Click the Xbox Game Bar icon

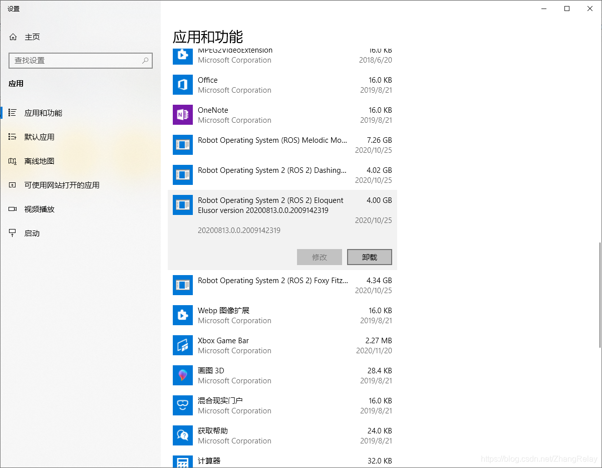pyautogui.click(x=183, y=345)
